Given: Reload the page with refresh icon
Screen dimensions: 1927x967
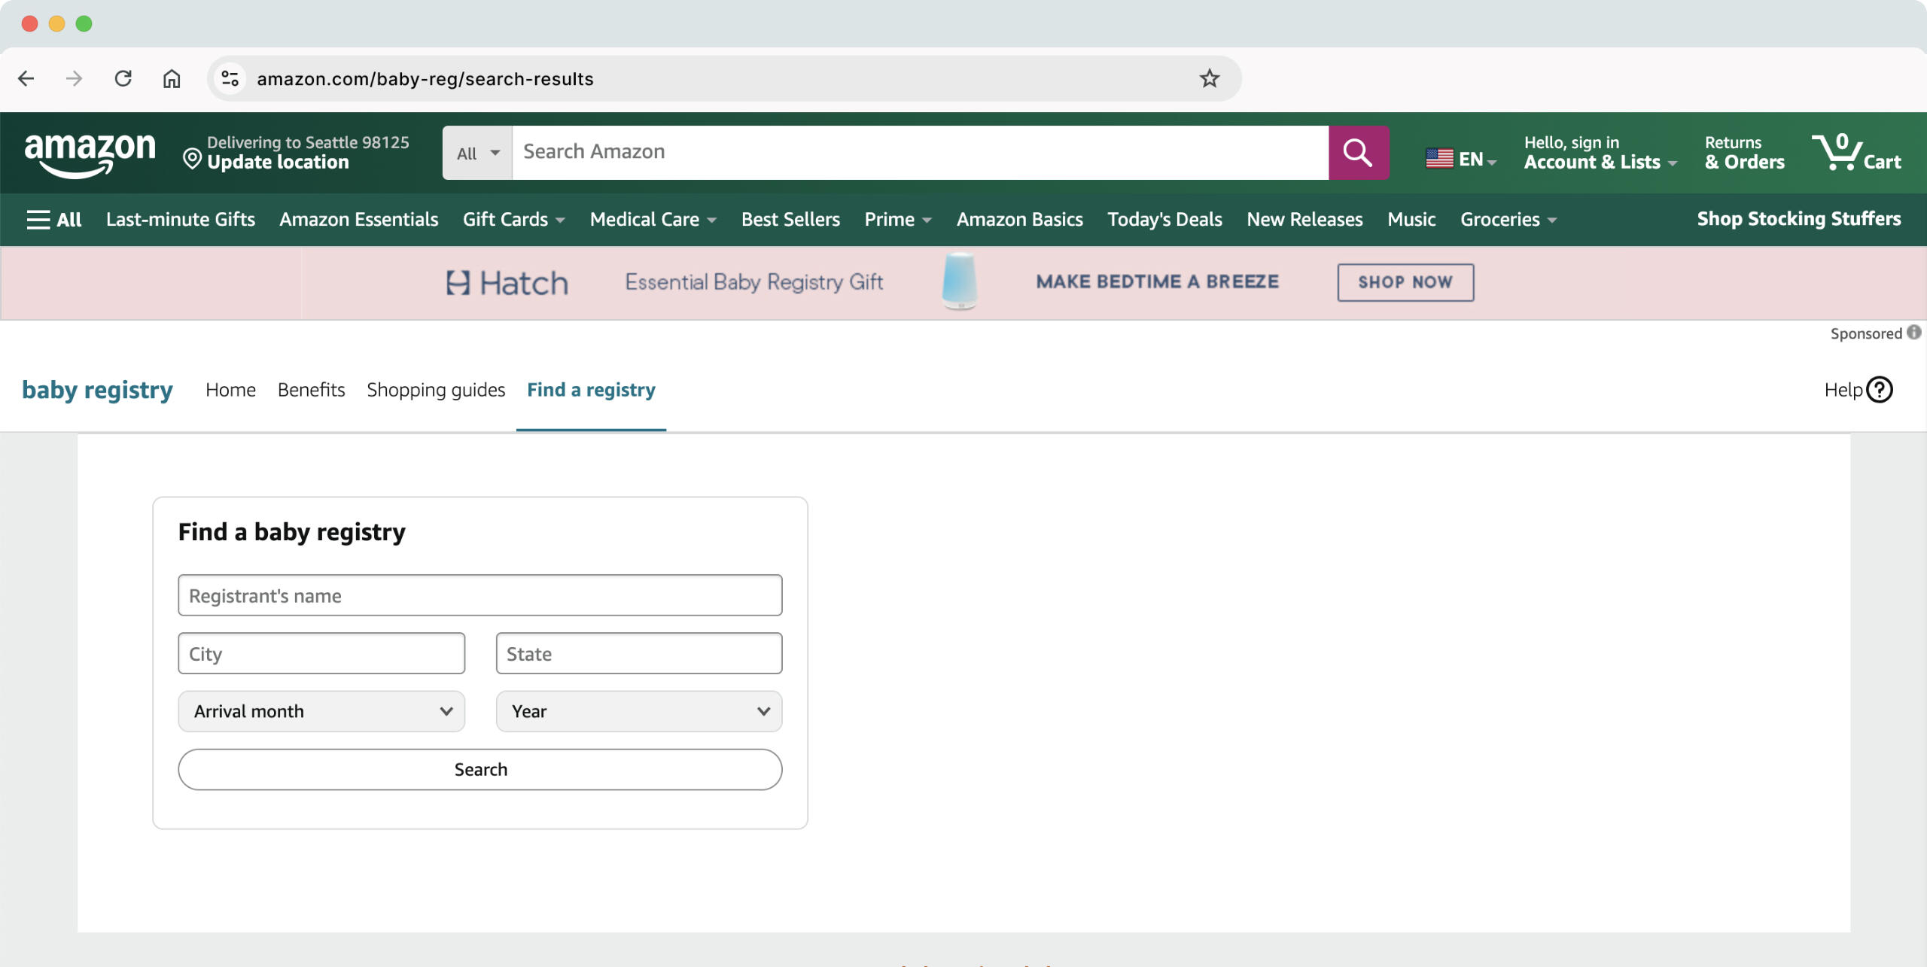Looking at the screenshot, I should pyautogui.click(x=123, y=78).
